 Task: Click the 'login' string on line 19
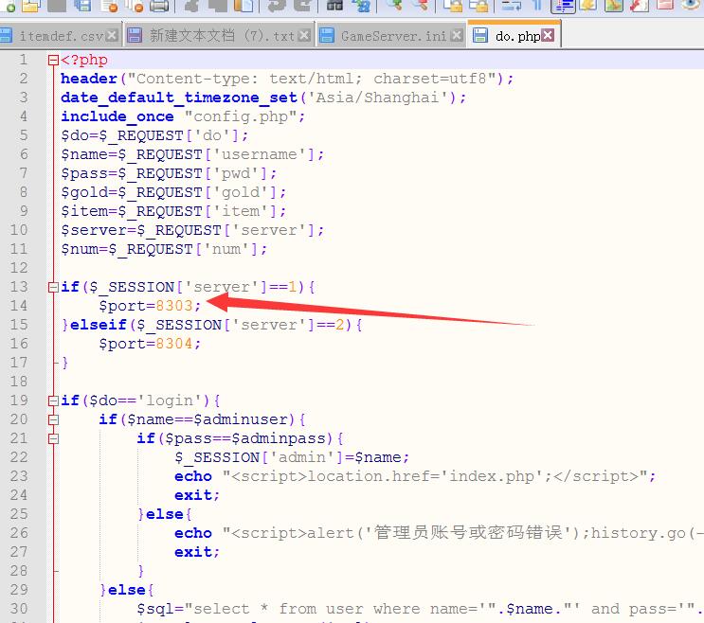pos(170,400)
